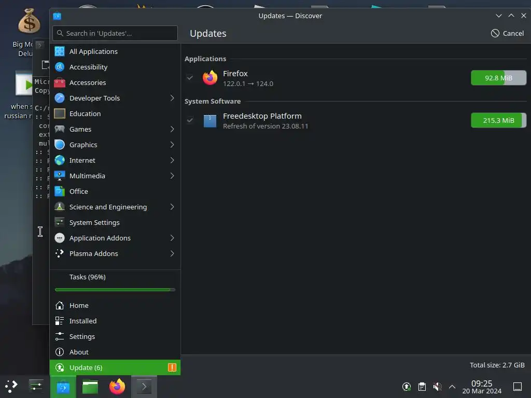Click the Freedesktop Platform package icon
Image resolution: width=531 pixels, height=398 pixels.
(x=210, y=120)
